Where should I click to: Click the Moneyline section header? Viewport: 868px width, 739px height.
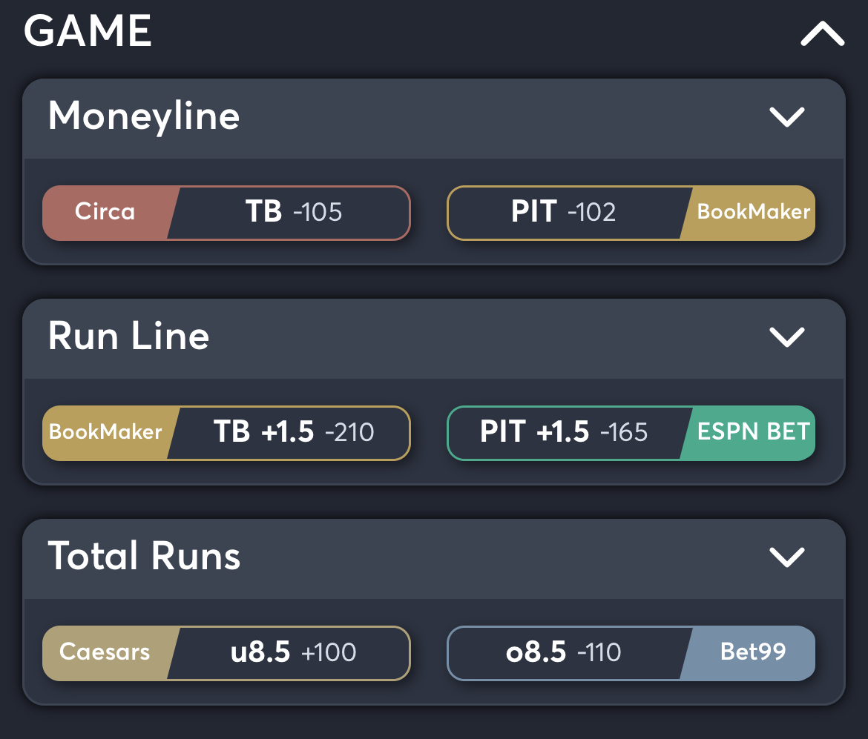point(143,116)
